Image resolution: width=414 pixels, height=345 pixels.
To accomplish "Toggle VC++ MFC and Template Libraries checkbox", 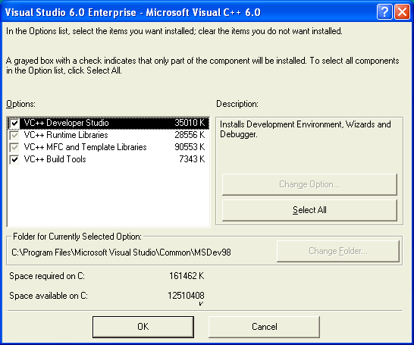I will (x=14, y=147).
